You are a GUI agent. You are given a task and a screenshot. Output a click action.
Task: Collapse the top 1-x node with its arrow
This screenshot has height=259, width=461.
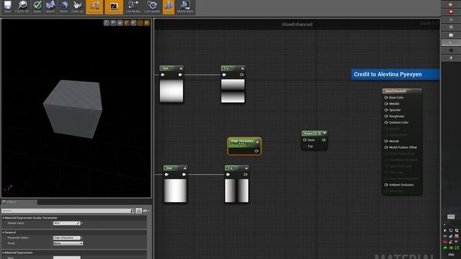pos(243,68)
